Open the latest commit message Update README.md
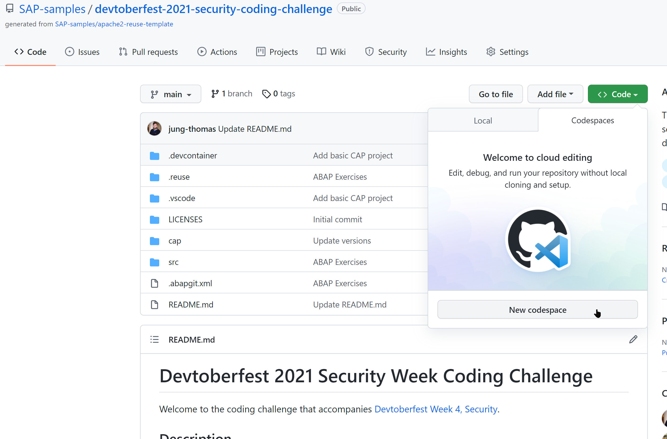667x439 pixels. [255, 129]
